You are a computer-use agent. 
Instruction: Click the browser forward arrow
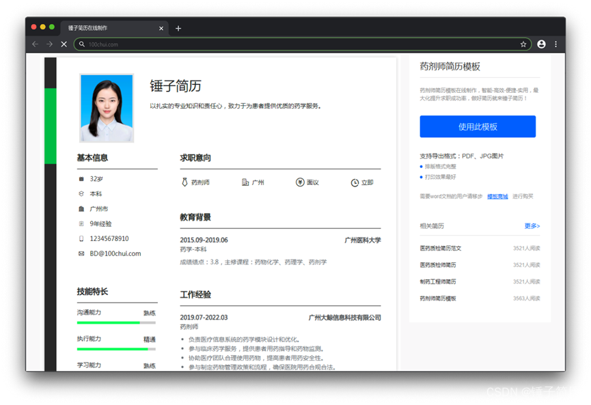click(x=49, y=44)
